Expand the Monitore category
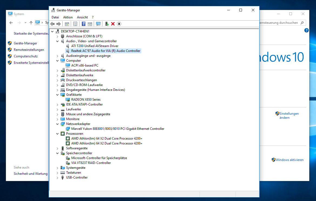This screenshot has width=316, height=201. (58, 119)
